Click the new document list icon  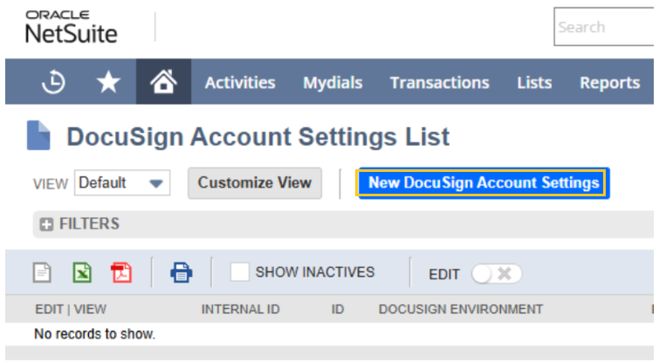pyautogui.click(x=43, y=272)
